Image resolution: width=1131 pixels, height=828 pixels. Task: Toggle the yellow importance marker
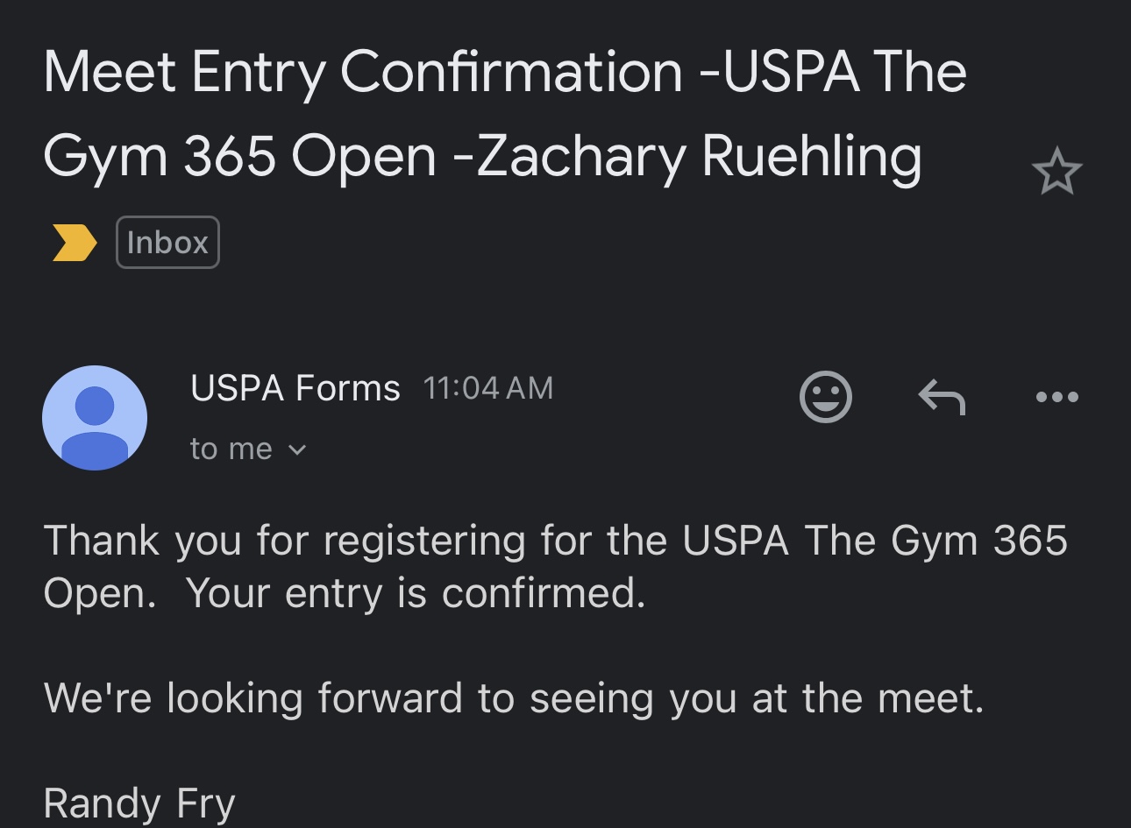click(x=74, y=243)
